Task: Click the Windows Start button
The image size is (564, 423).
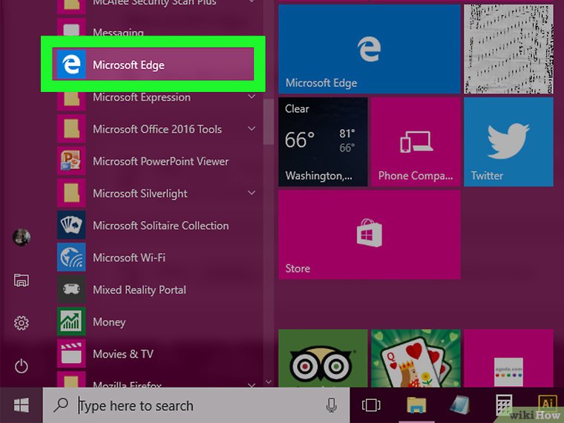Action: (x=22, y=405)
